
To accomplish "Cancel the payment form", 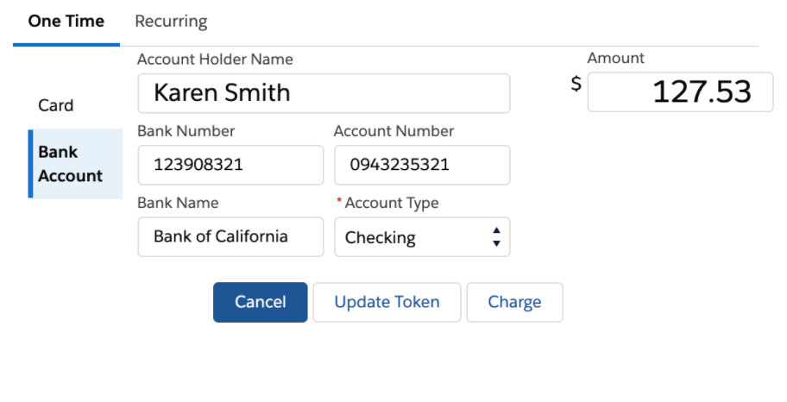I will (260, 302).
